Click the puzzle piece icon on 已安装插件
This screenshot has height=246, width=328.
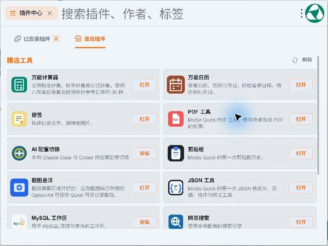pos(18,39)
